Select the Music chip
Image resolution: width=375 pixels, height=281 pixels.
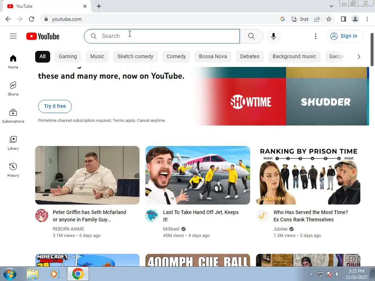pos(97,57)
